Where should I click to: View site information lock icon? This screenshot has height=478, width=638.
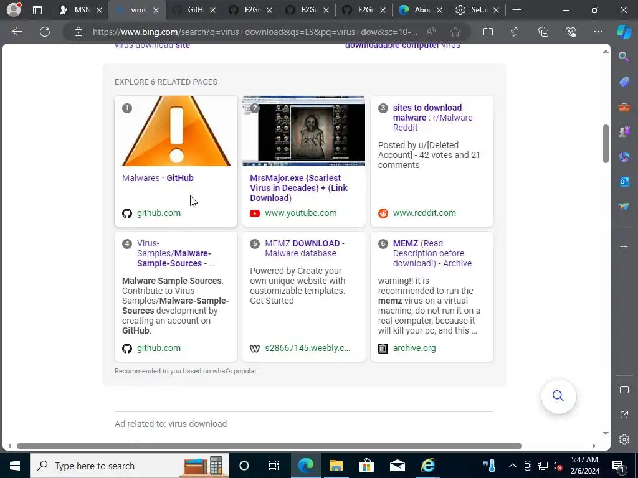[79, 32]
